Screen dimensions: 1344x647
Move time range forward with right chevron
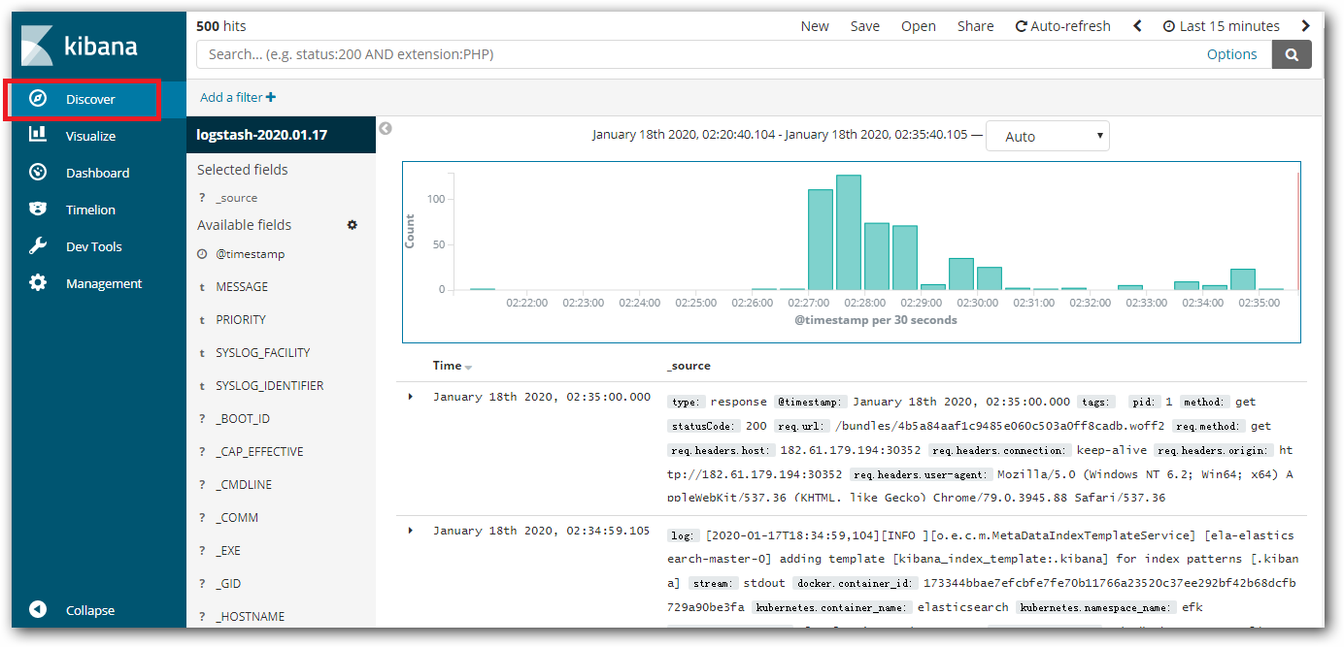coord(1306,26)
